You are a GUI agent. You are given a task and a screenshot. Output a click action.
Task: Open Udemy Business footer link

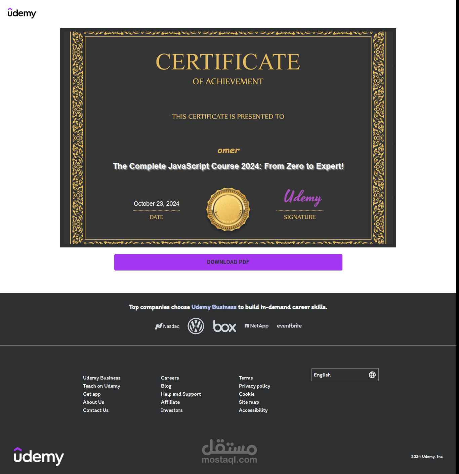[x=102, y=378]
